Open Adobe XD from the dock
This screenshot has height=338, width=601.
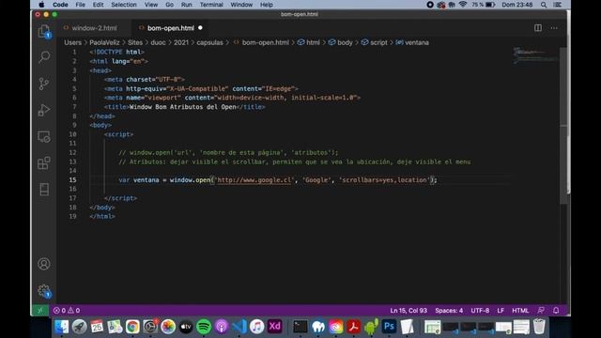[275, 327]
